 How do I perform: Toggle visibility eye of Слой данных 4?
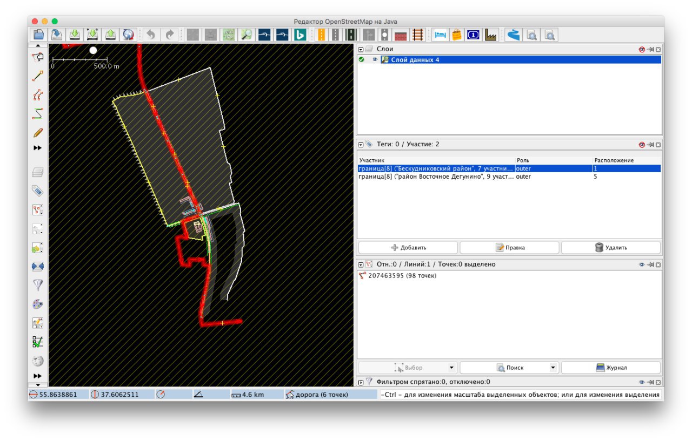coord(375,59)
